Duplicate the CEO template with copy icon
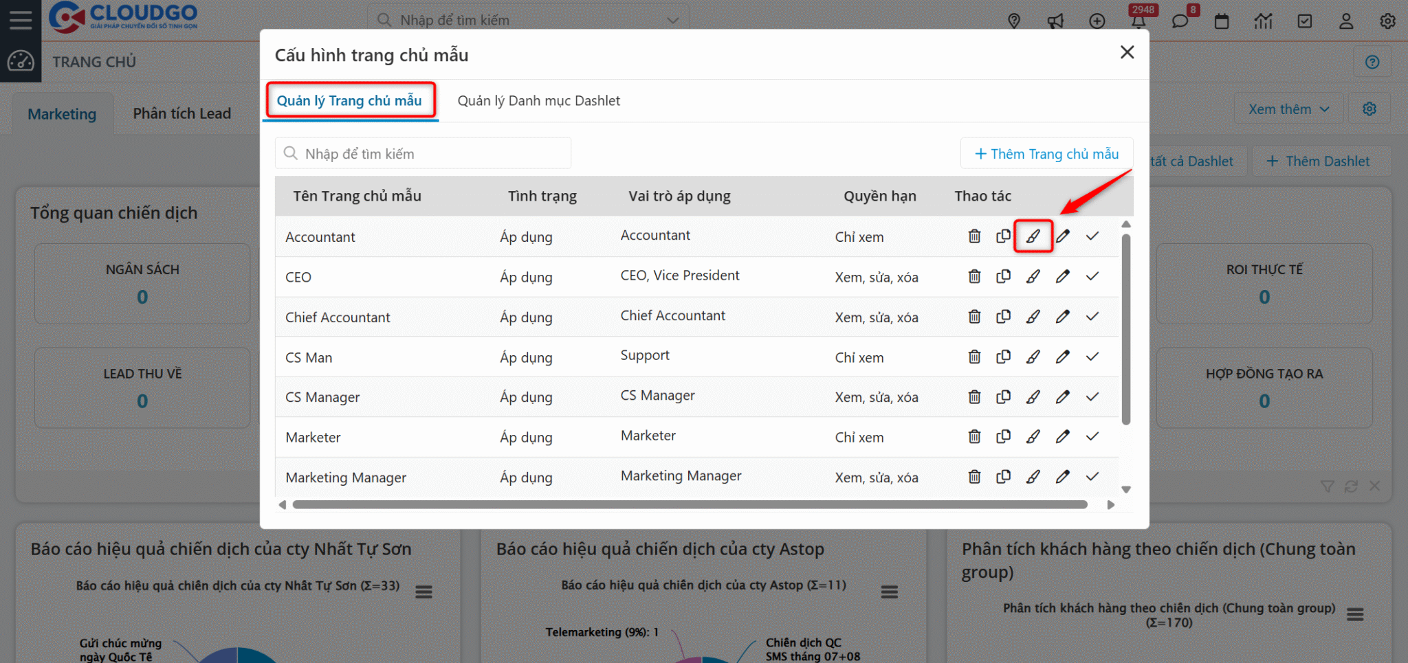This screenshot has width=1408, height=663. pyautogui.click(x=1003, y=276)
